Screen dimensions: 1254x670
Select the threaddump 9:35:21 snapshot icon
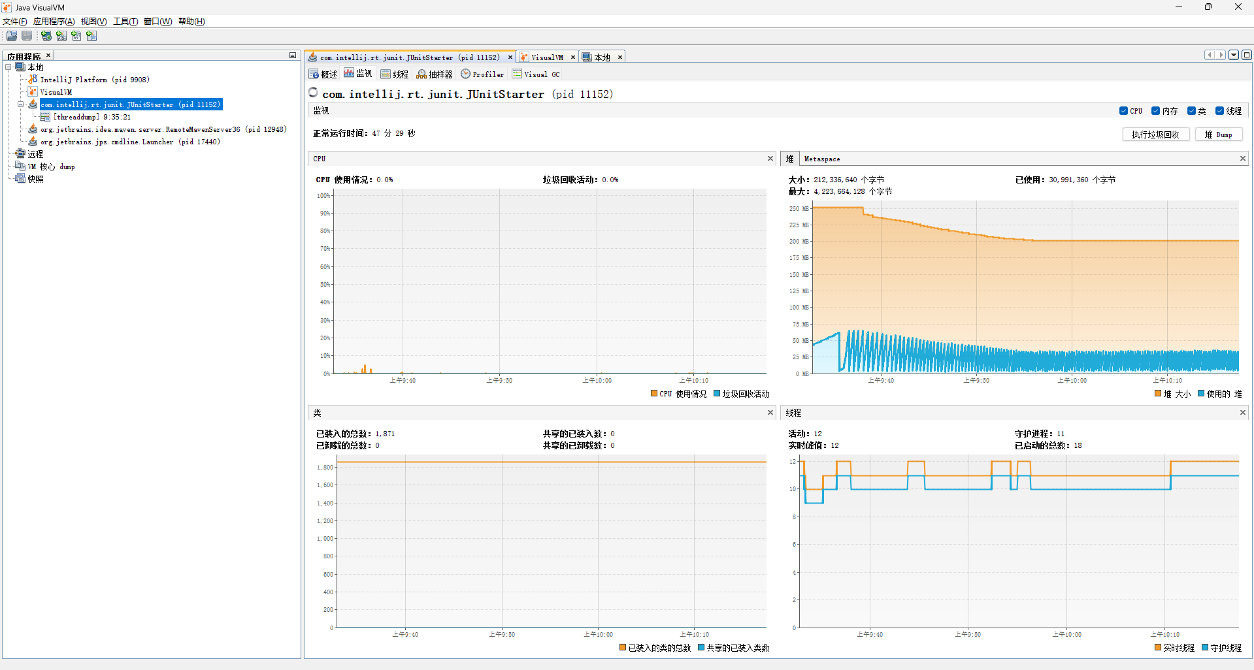(x=45, y=117)
